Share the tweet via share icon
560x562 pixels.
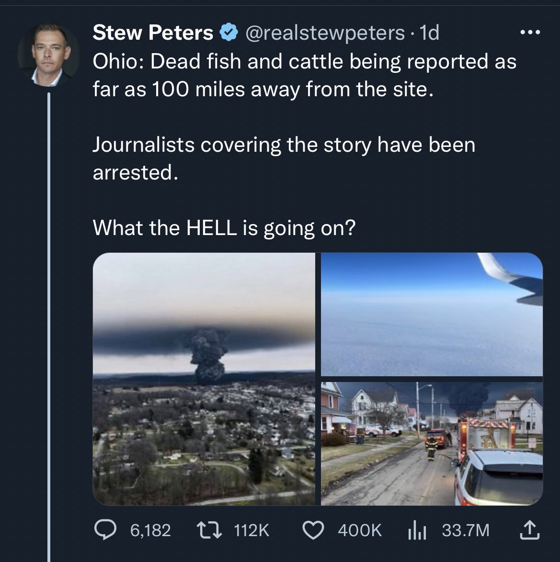(530, 530)
